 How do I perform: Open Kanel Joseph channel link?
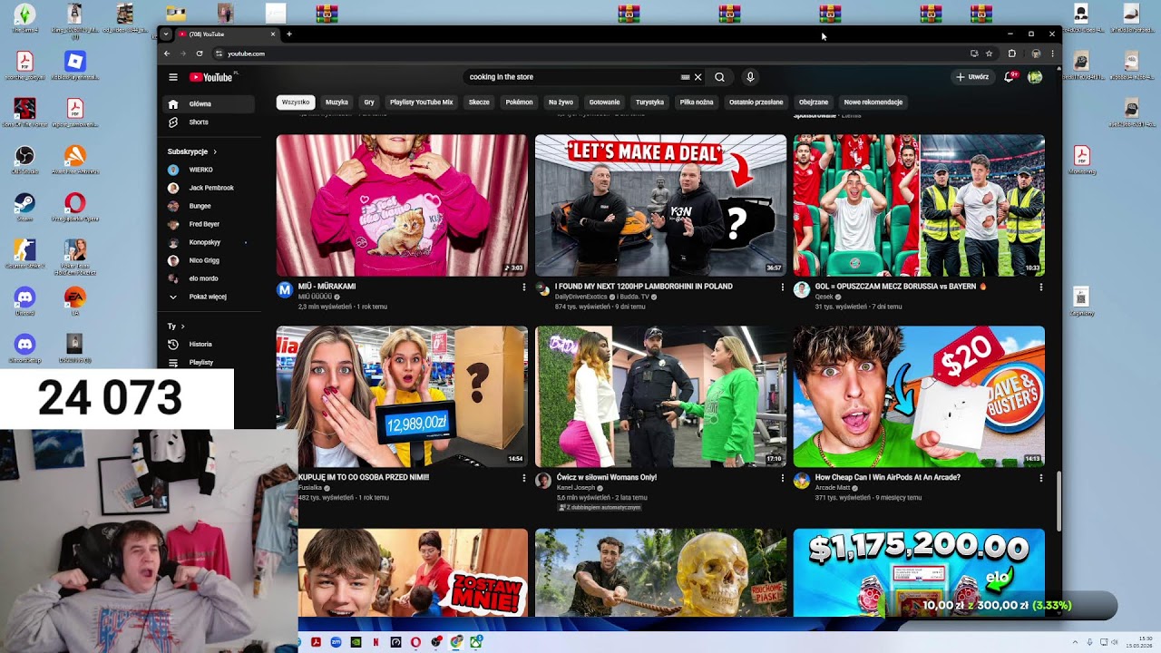click(576, 488)
